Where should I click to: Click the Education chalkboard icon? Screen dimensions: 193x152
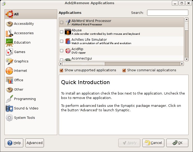tap(9, 43)
